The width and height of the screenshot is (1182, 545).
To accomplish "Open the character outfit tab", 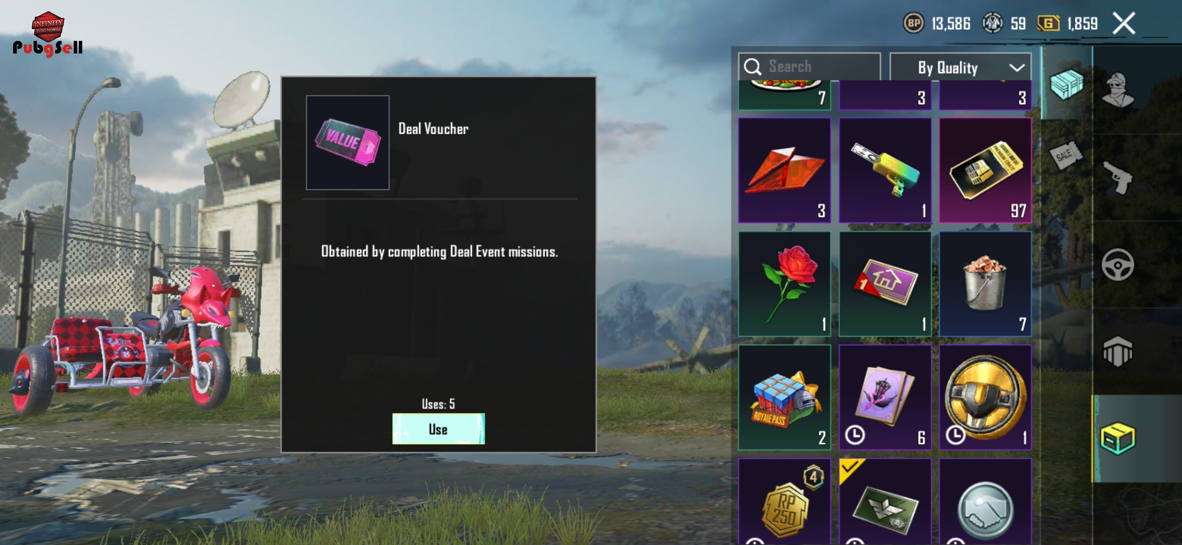I will [x=1118, y=90].
